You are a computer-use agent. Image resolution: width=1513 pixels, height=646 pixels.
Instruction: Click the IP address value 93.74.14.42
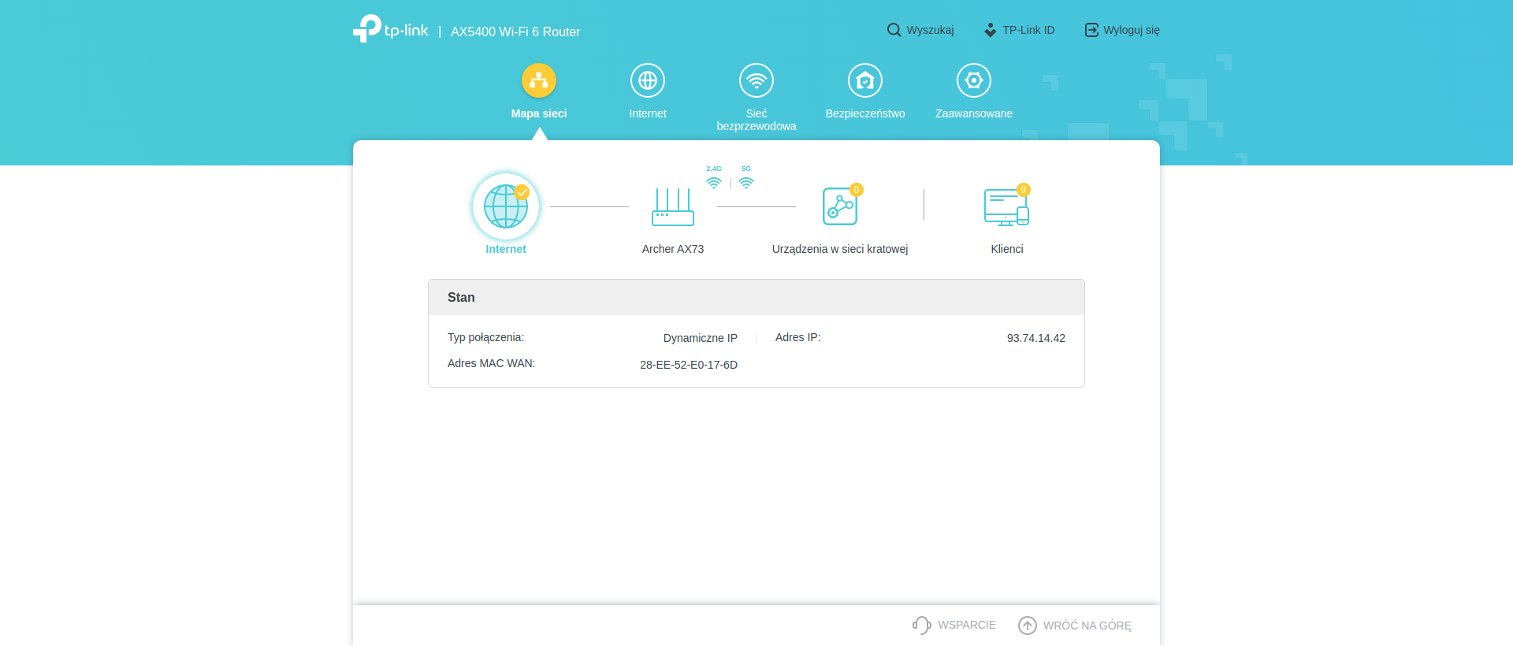point(1035,338)
